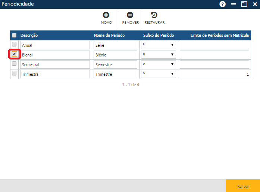Expand the Bienal row suffix dropdown
Image resolution: width=260 pixels, height=192 pixels.
tap(158, 55)
